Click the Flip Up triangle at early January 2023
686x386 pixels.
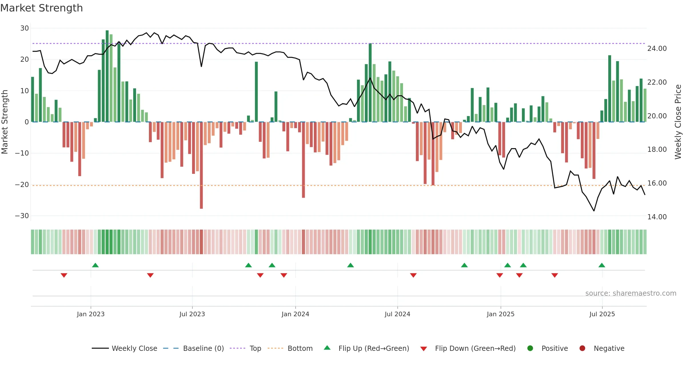click(x=95, y=265)
